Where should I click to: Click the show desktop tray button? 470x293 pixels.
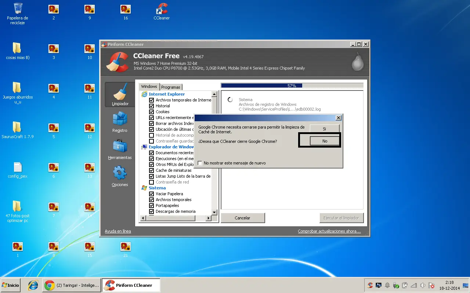point(466,285)
